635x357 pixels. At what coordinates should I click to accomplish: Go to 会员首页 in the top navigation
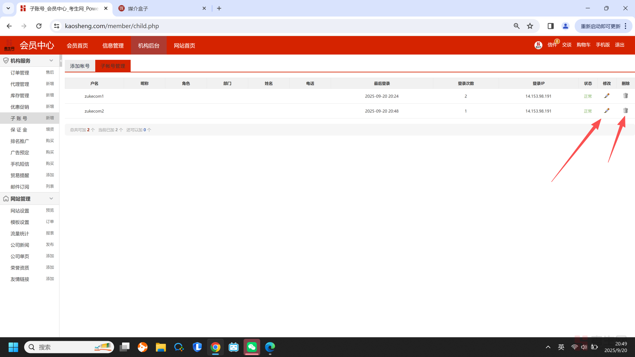[77, 46]
